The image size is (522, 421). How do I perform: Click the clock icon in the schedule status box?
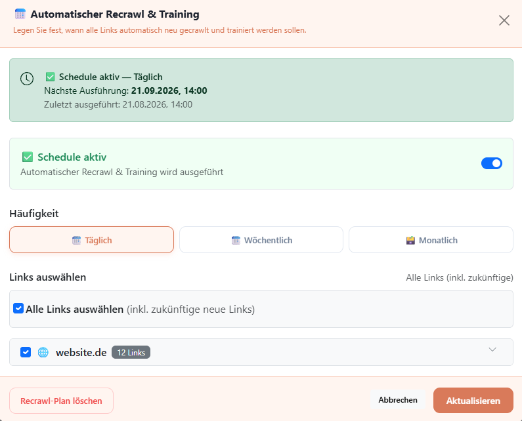(x=27, y=79)
